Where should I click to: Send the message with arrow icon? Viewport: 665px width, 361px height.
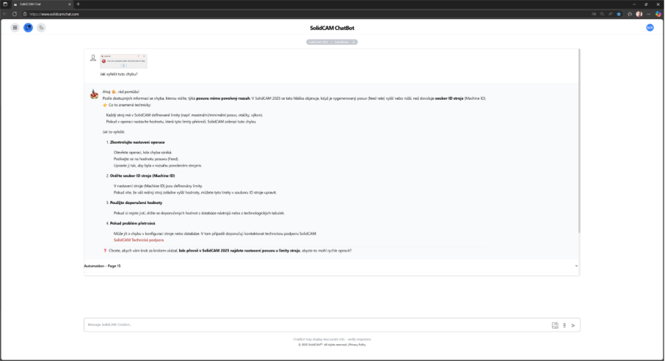pyautogui.click(x=573, y=325)
